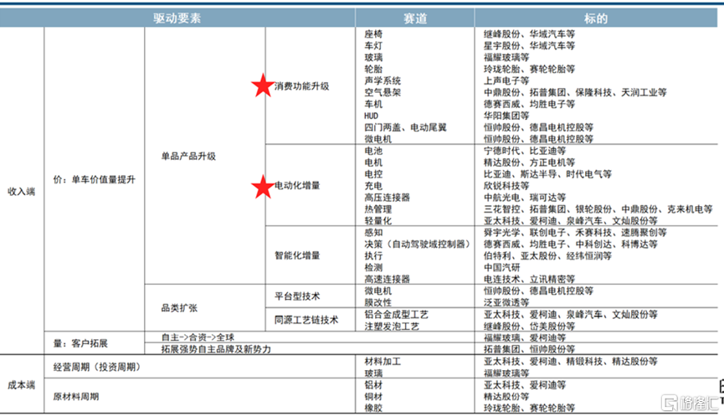Screen dimensions: 724x417
Task: Click the 座椅 track entry
Action: (x=373, y=33)
